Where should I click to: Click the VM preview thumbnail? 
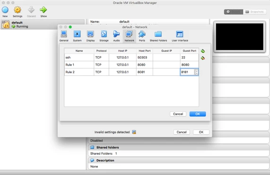[x=240, y=37]
